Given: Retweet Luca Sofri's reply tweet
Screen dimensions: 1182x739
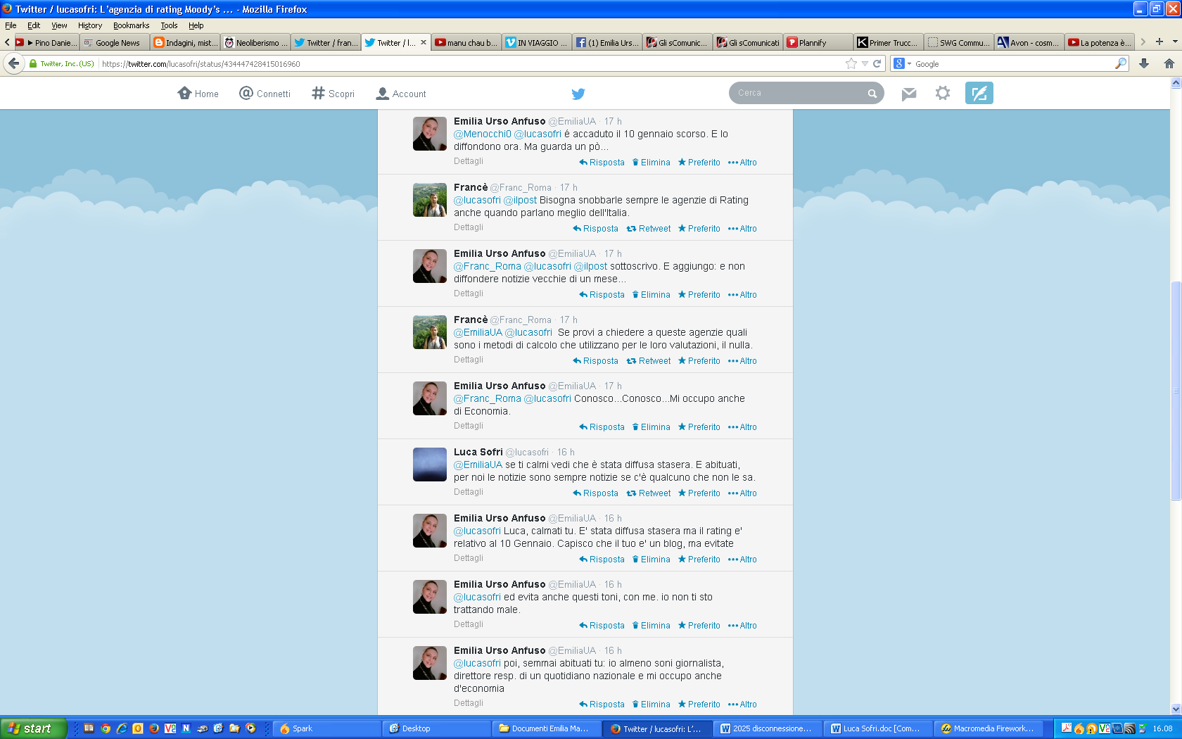Looking at the screenshot, I should pyautogui.click(x=649, y=493).
